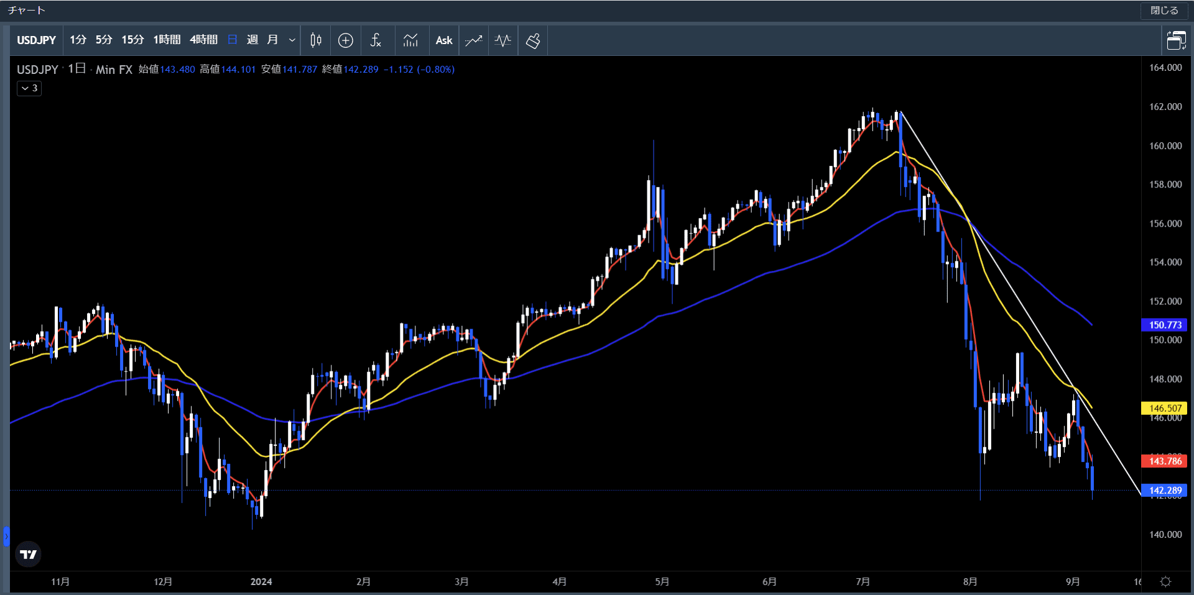
Task: Click the 8月 label on time axis
Action: [970, 582]
